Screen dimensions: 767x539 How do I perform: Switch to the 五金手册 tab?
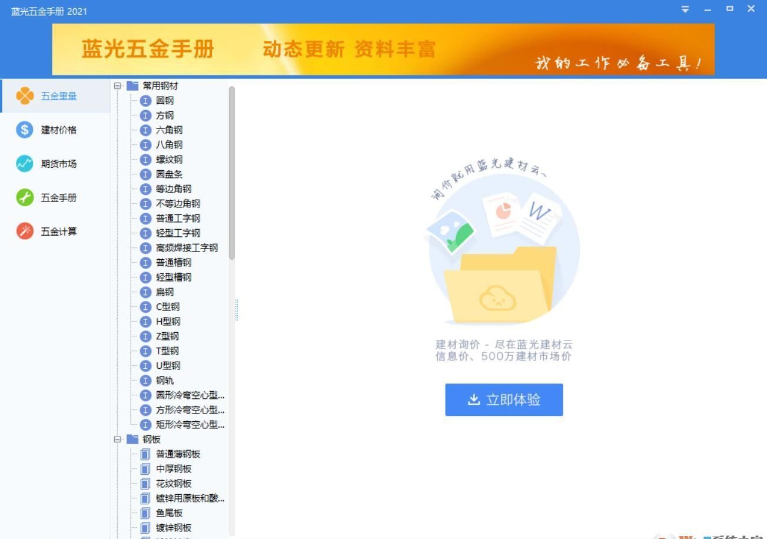pos(55,198)
